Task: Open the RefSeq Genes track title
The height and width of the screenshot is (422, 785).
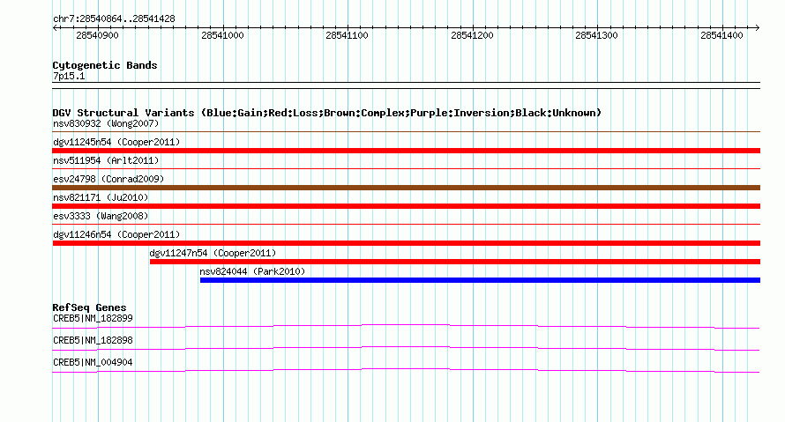Action: pos(89,308)
